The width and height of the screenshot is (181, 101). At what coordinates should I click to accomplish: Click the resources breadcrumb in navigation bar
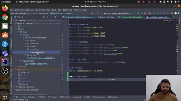pos(43,13)
